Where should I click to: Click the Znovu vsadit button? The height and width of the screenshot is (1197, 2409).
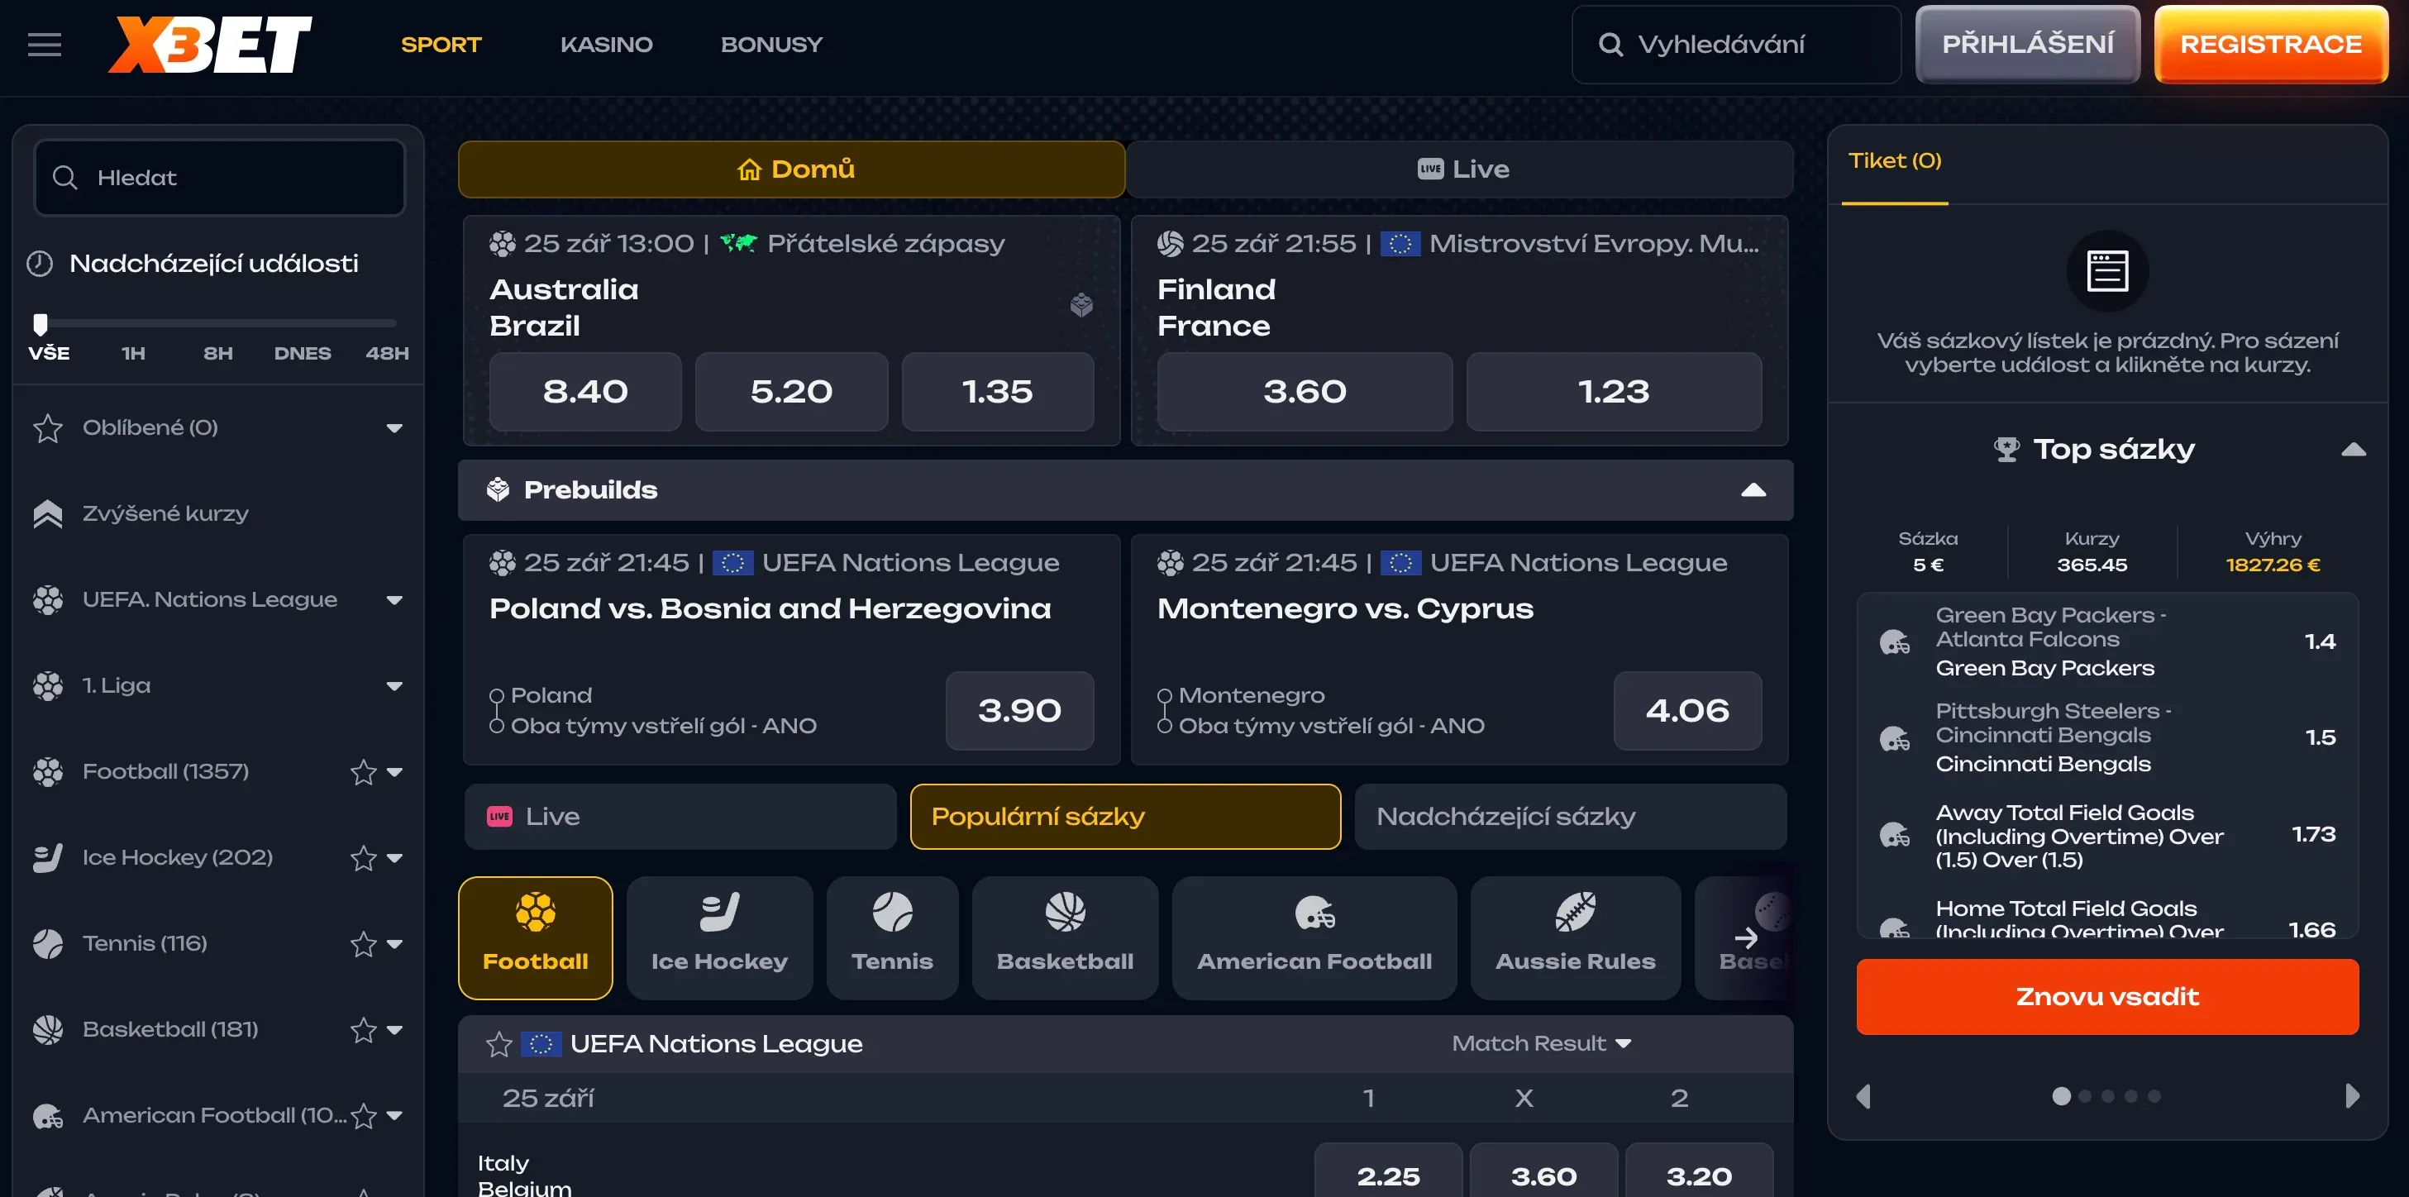click(x=2107, y=997)
